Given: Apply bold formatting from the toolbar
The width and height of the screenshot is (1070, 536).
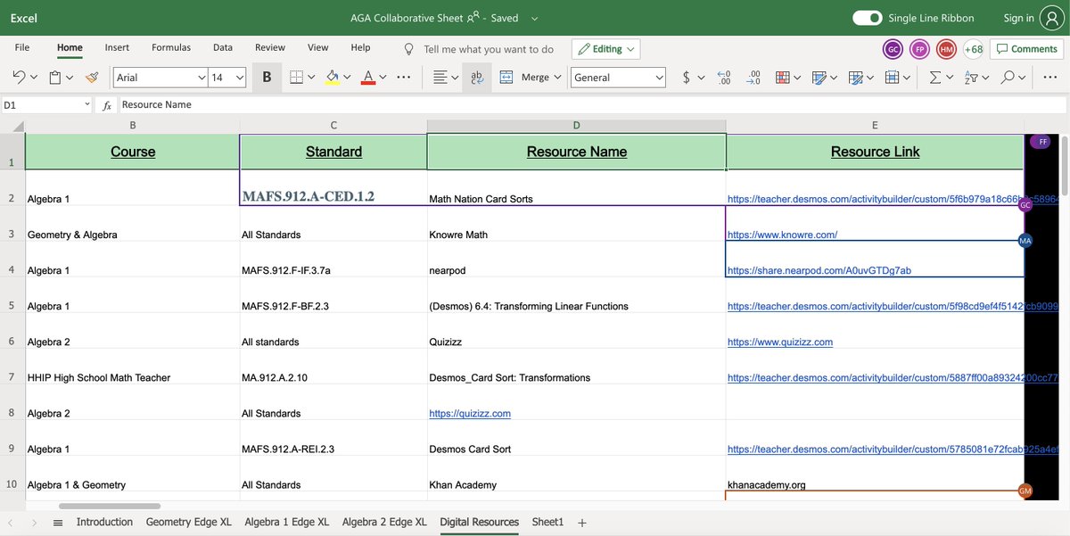Looking at the screenshot, I should coord(266,77).
